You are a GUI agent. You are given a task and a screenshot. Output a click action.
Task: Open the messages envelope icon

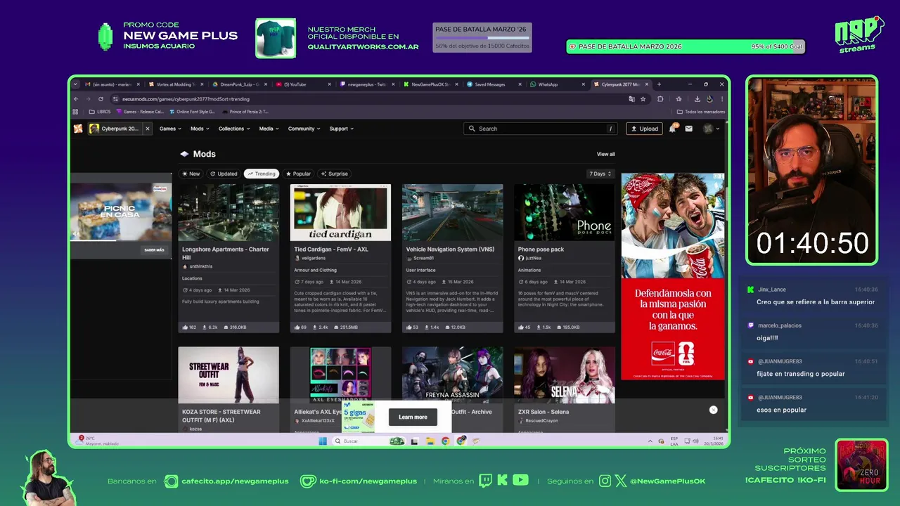click(x=689, y=129)
